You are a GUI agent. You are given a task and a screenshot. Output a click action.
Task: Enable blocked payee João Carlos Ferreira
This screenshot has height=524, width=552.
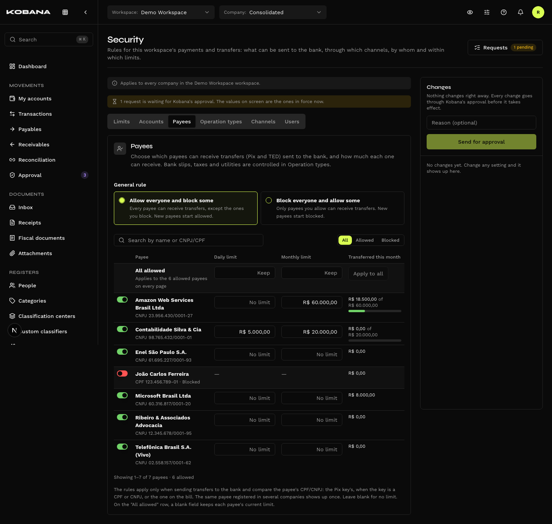click(122, 373)
